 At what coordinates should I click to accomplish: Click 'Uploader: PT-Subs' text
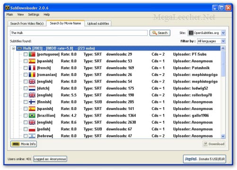pyautogui.click(x=190, y=54)
